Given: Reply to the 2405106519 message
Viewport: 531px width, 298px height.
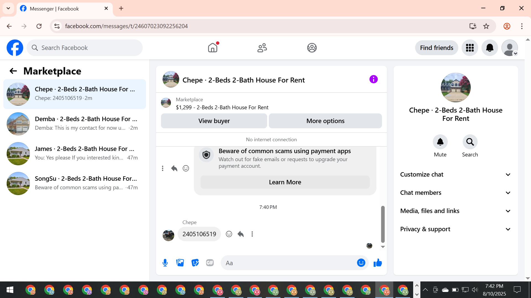Looking at the screenshot, I should click(241, 234).
